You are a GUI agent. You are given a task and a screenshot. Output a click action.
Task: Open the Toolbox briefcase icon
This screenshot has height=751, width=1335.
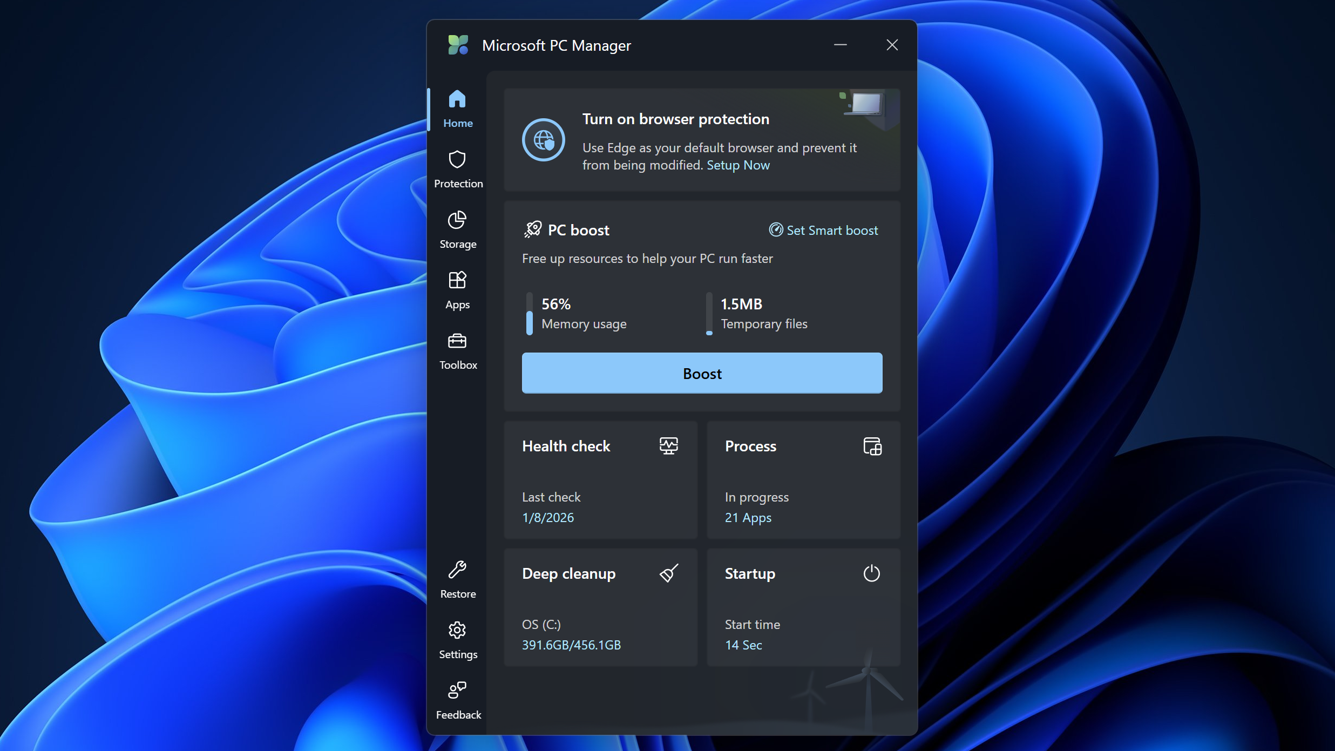(x=457, y=341)
